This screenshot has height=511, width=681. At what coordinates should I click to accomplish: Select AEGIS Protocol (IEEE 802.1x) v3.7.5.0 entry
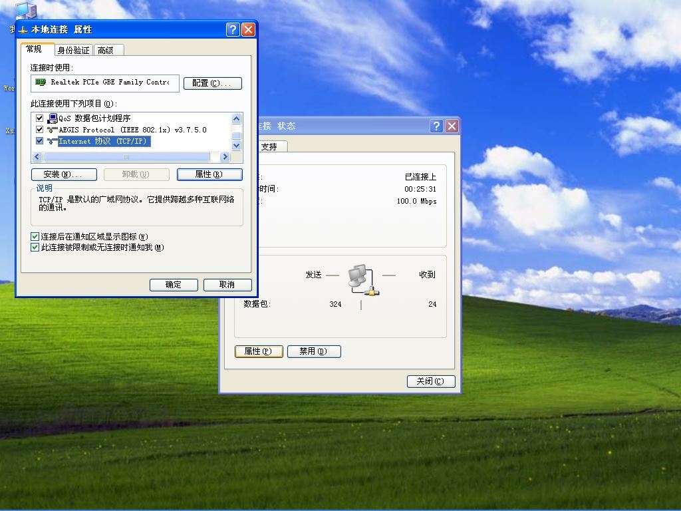132,130
